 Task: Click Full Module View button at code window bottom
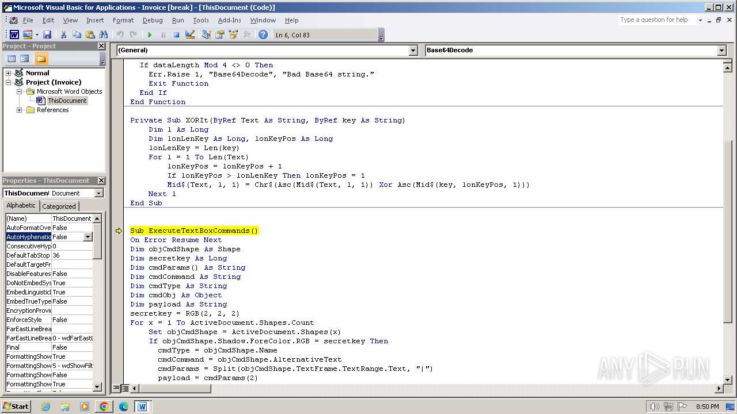coord(126,389)
